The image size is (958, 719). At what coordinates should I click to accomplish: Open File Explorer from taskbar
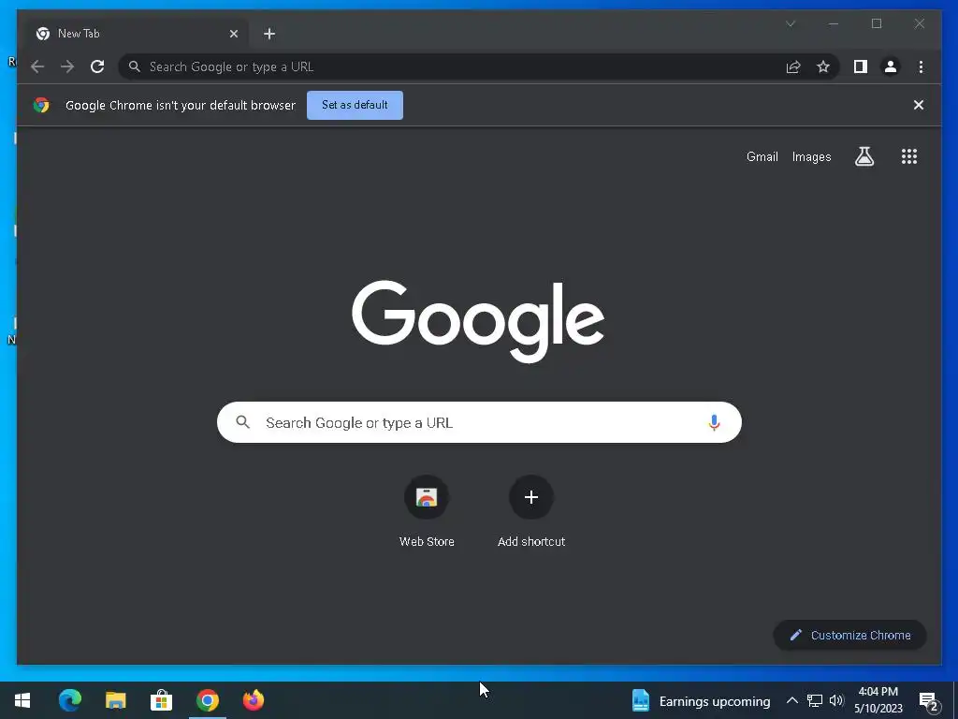point(115,700)
